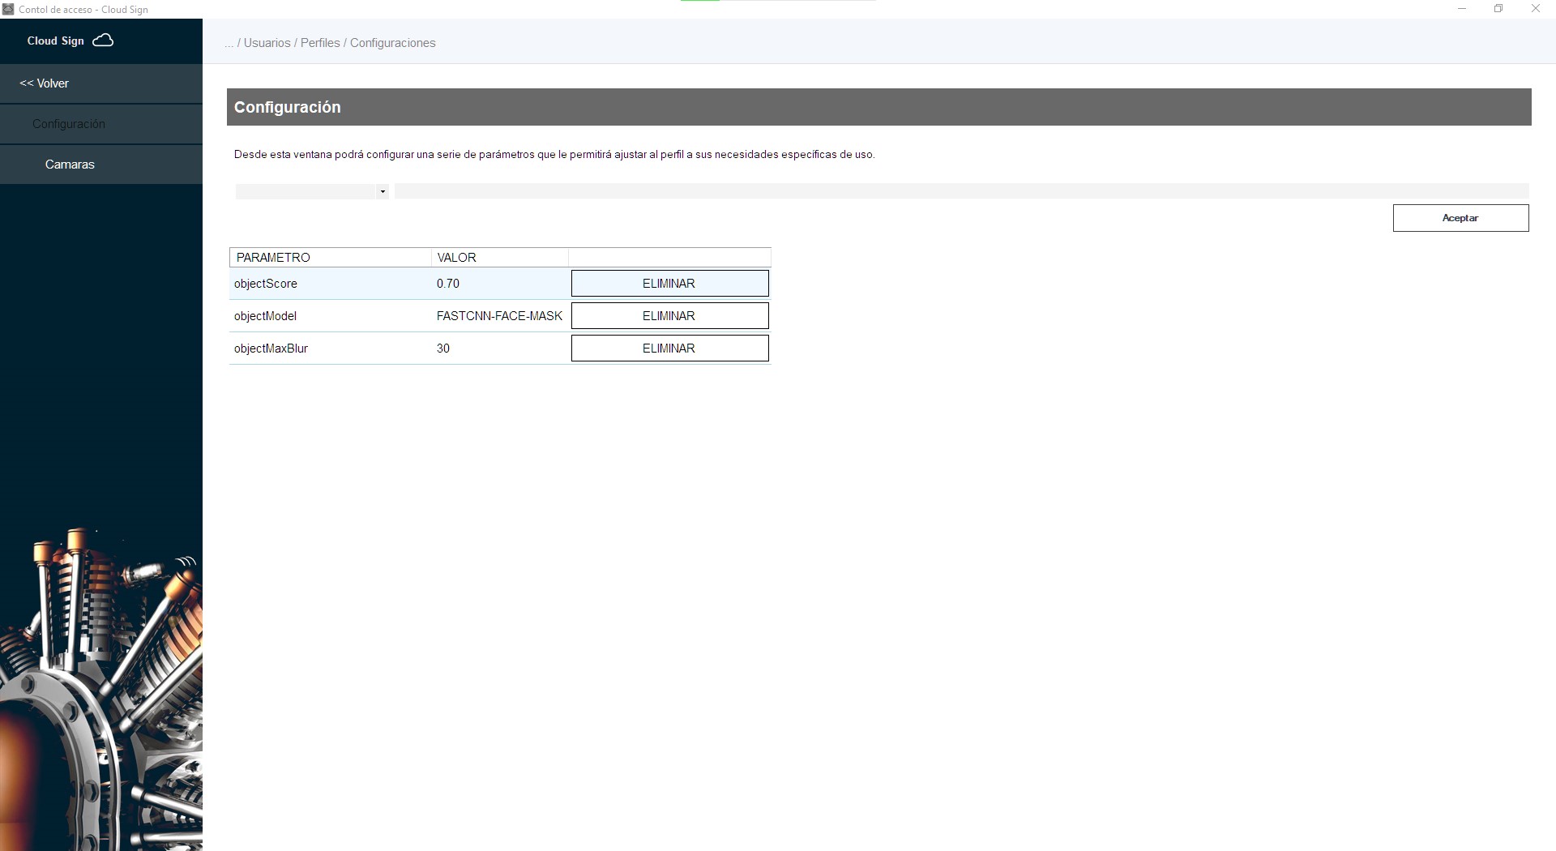The width and height of the screenshot is (1556, 851).
Task: Open the Camaras sidebar section
Action: click(x=70, y=165)
